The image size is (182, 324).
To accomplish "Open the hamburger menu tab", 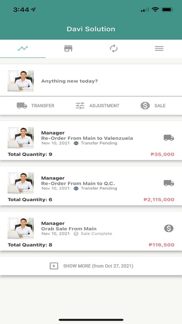I will pyautogui.click(x=159, y=48).
